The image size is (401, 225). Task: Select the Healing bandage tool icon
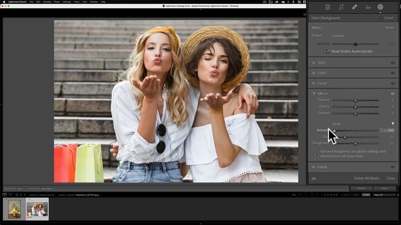(355, 7)
